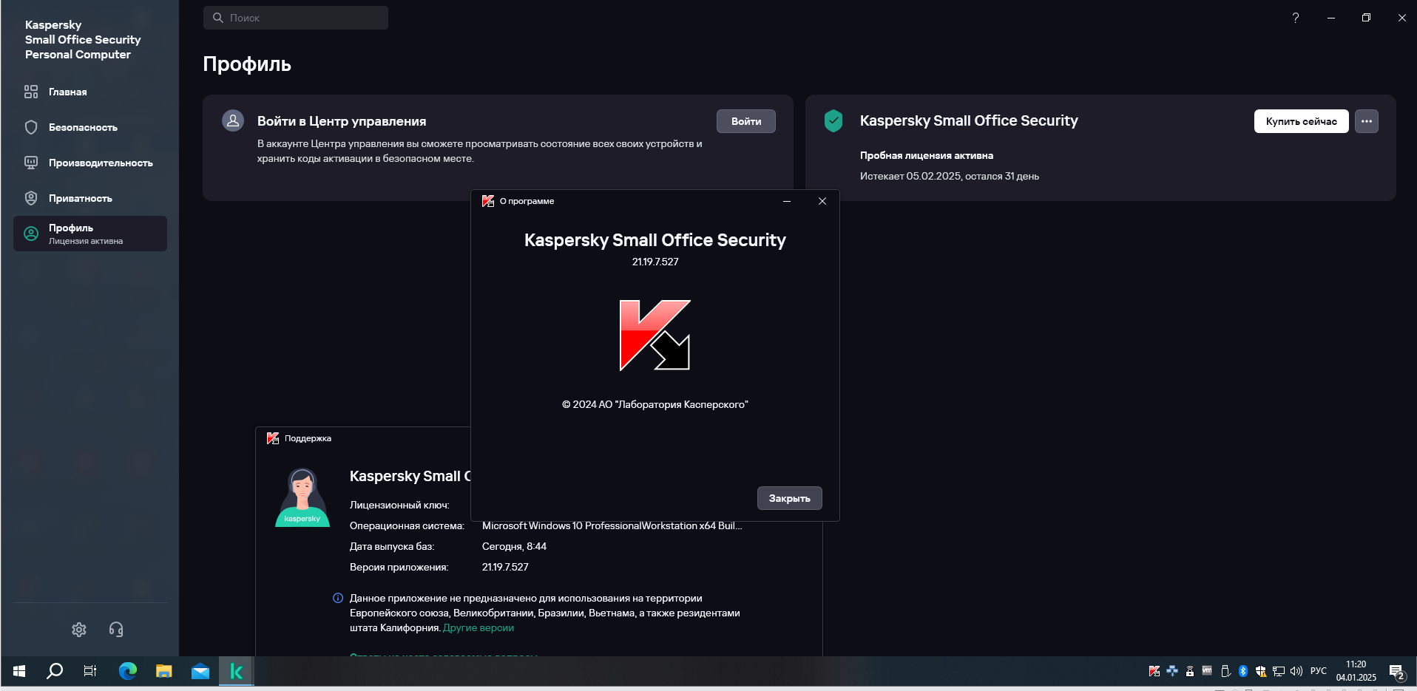Click the Версия приложения 21.19.7.527 value in Поддержка

[x=505, y=567]
